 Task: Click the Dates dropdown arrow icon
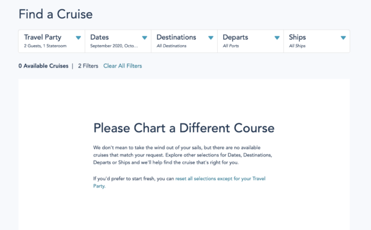point(145,38)
